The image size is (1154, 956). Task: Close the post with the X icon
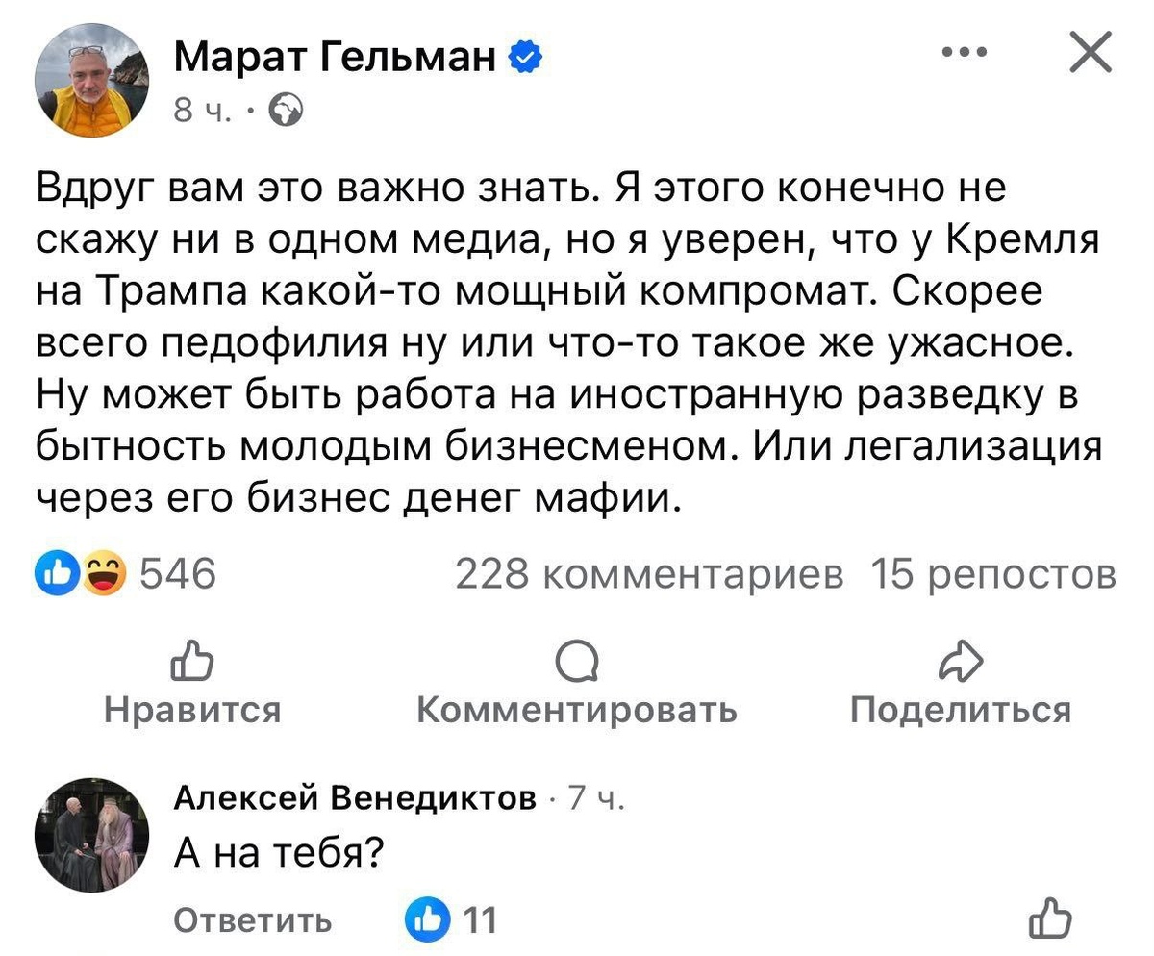[x=1091, y=53]
